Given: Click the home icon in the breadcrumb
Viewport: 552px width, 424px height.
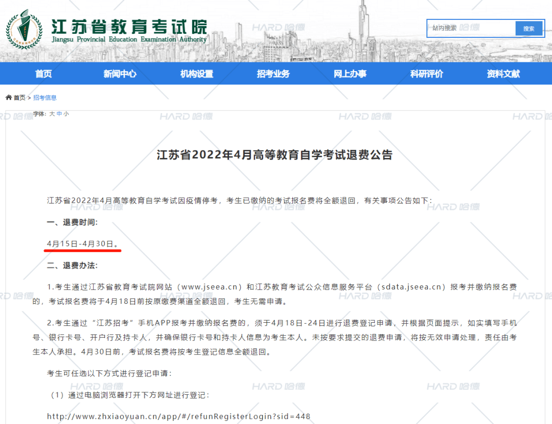Looking at the screenshot, I should [9, 98].
